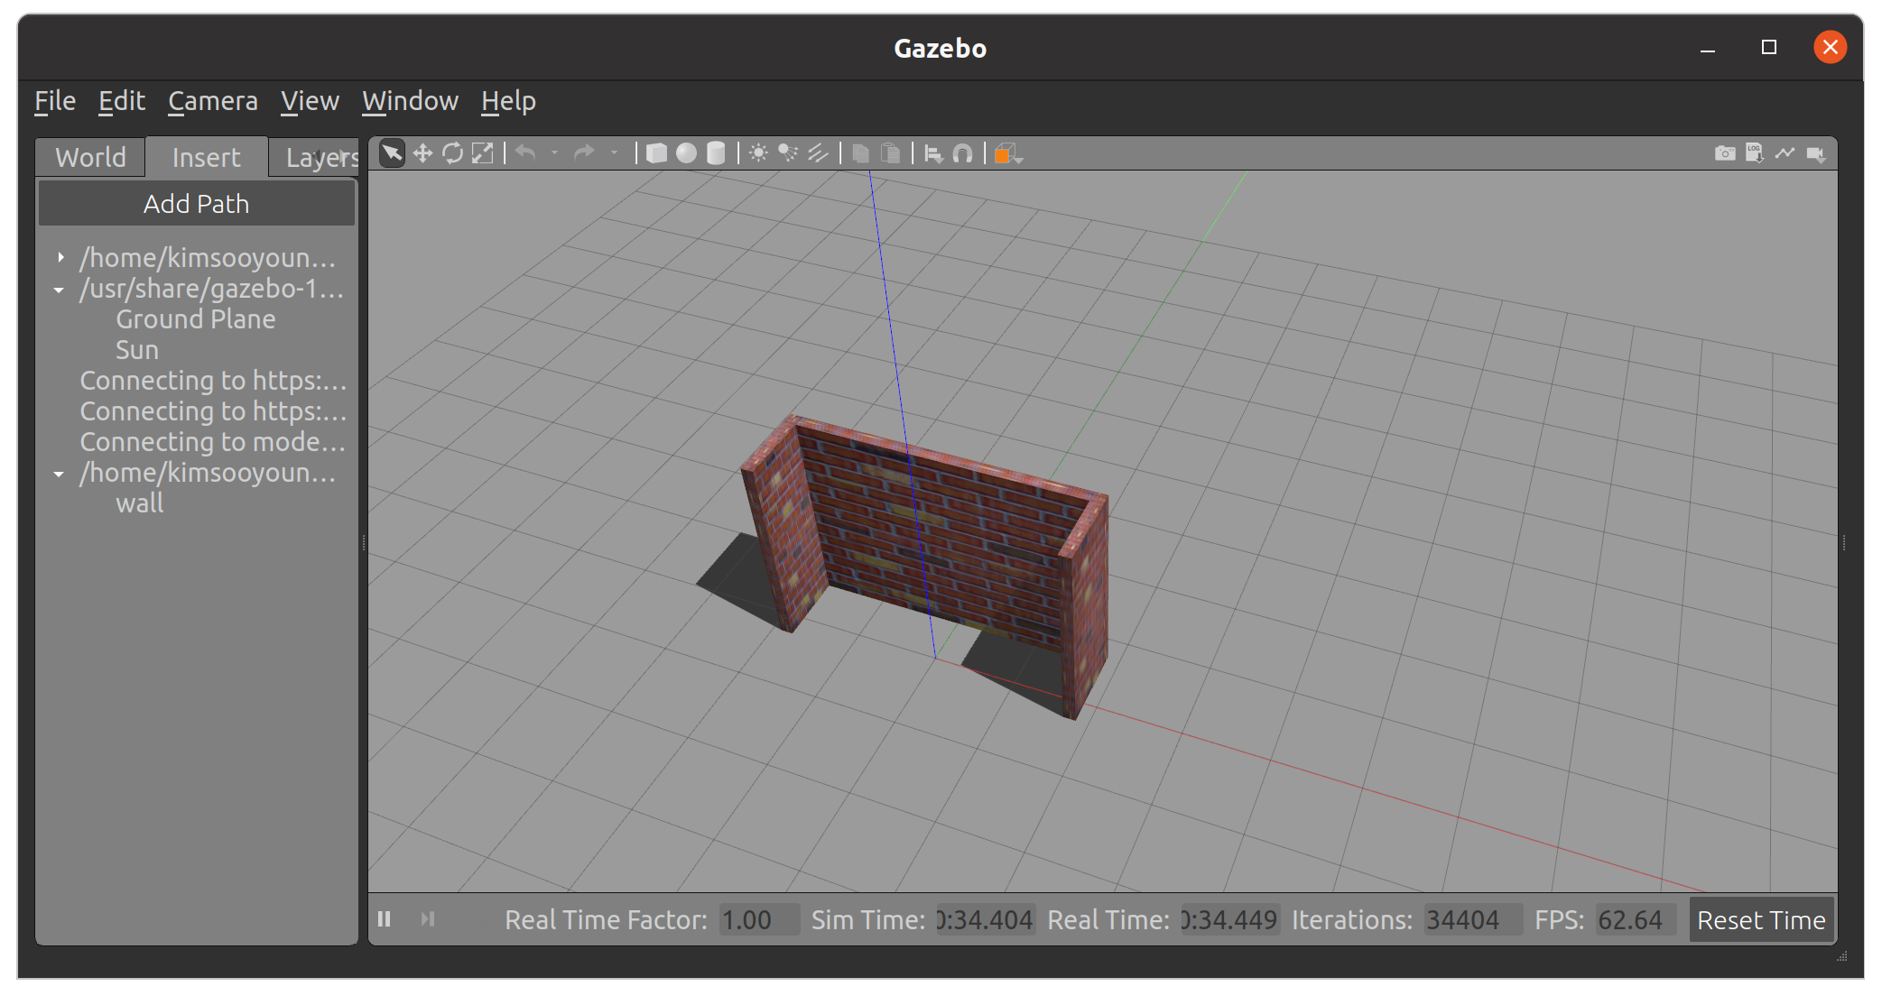1882x996 pixels.
Task: Open the Help menu
Action: pyautogui.click(x=508, y=101)
